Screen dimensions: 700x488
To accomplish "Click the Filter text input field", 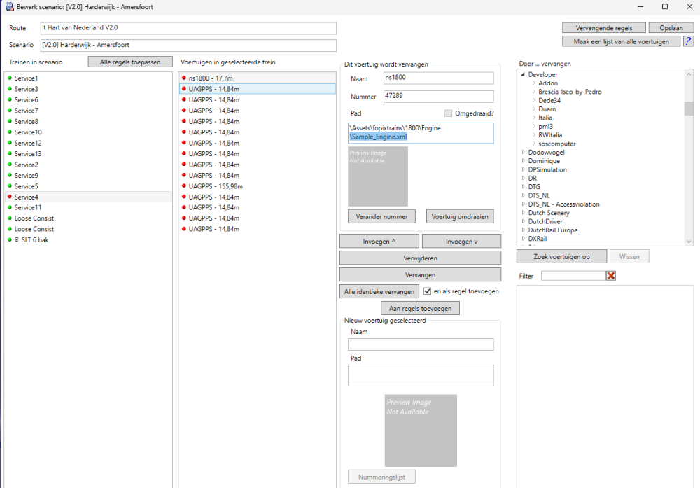I will tap(573, 276).
